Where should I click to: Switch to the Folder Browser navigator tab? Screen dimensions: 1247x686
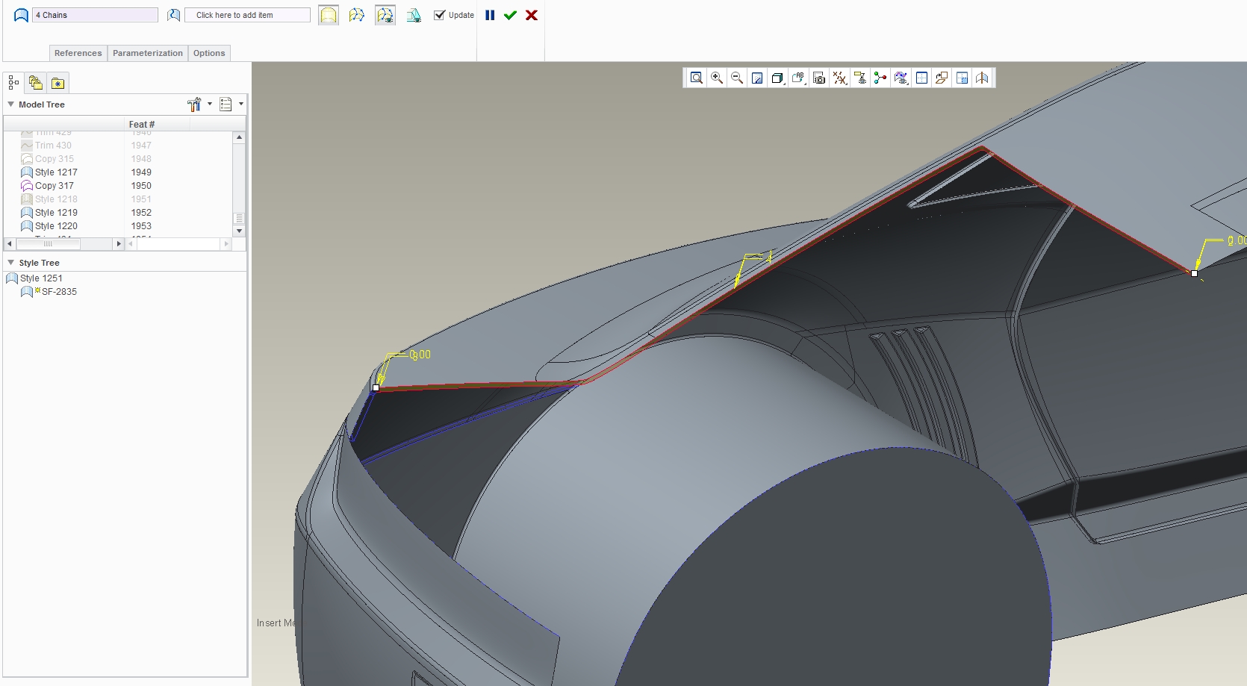(x=36, y=83)
